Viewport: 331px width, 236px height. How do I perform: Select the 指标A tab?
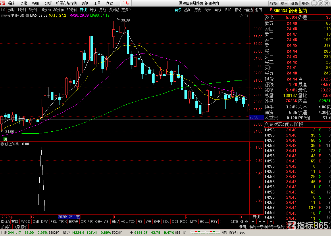(5, 221)
